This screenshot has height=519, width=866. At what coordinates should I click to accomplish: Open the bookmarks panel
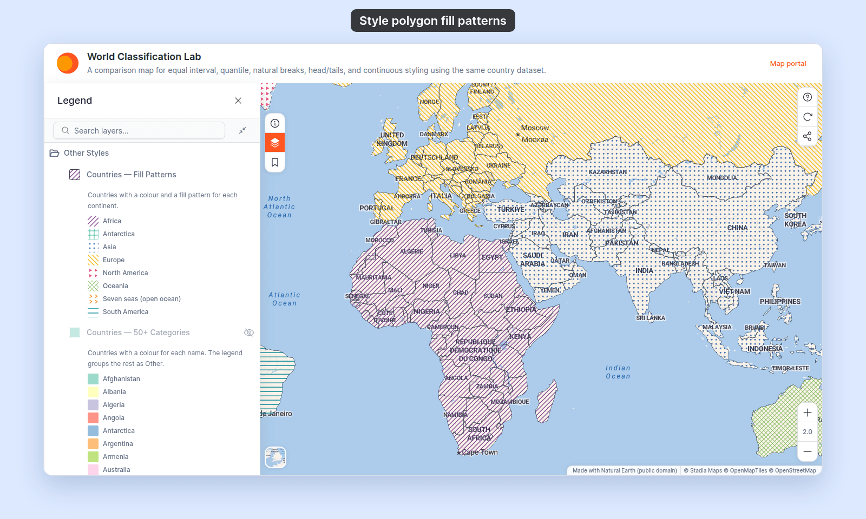(x=275, y=162)
